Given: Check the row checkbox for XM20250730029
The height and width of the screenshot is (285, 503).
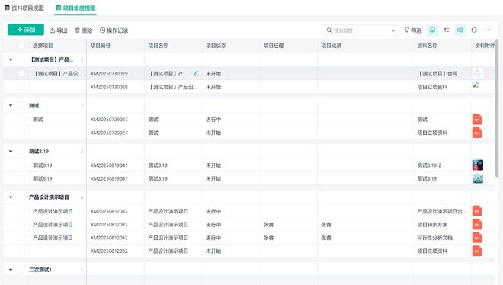Looking at the screenshot, I should 21,73.
